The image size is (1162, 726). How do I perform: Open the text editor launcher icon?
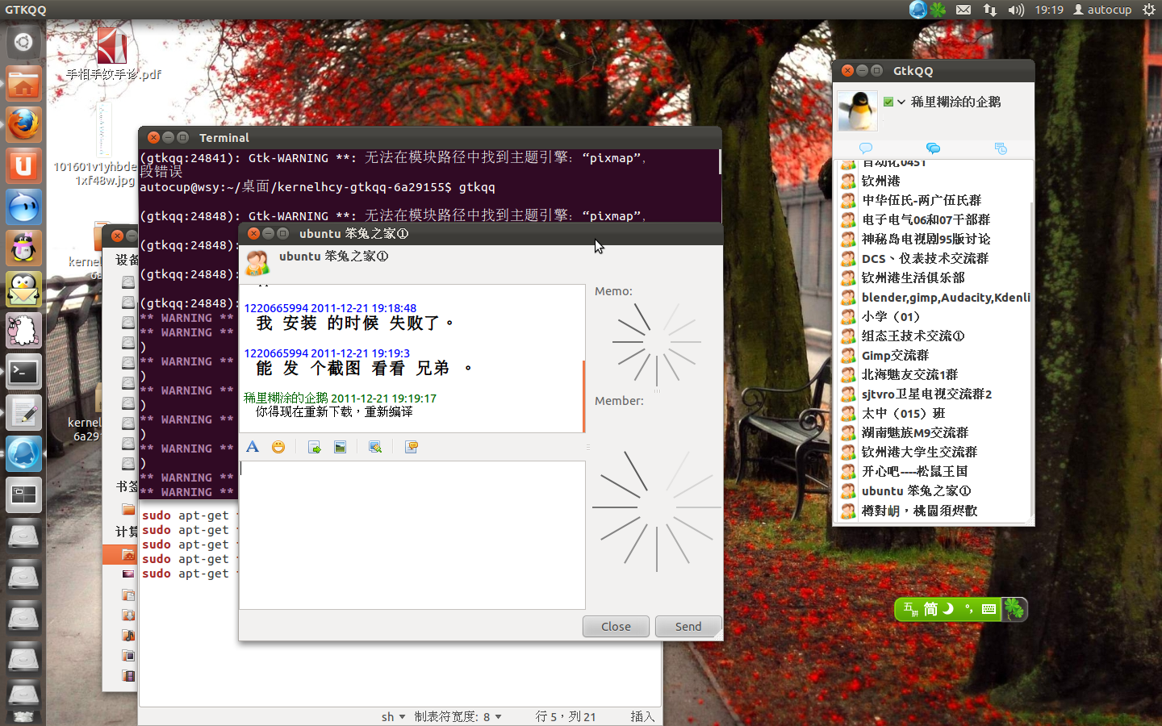click(x=23, y=413)
